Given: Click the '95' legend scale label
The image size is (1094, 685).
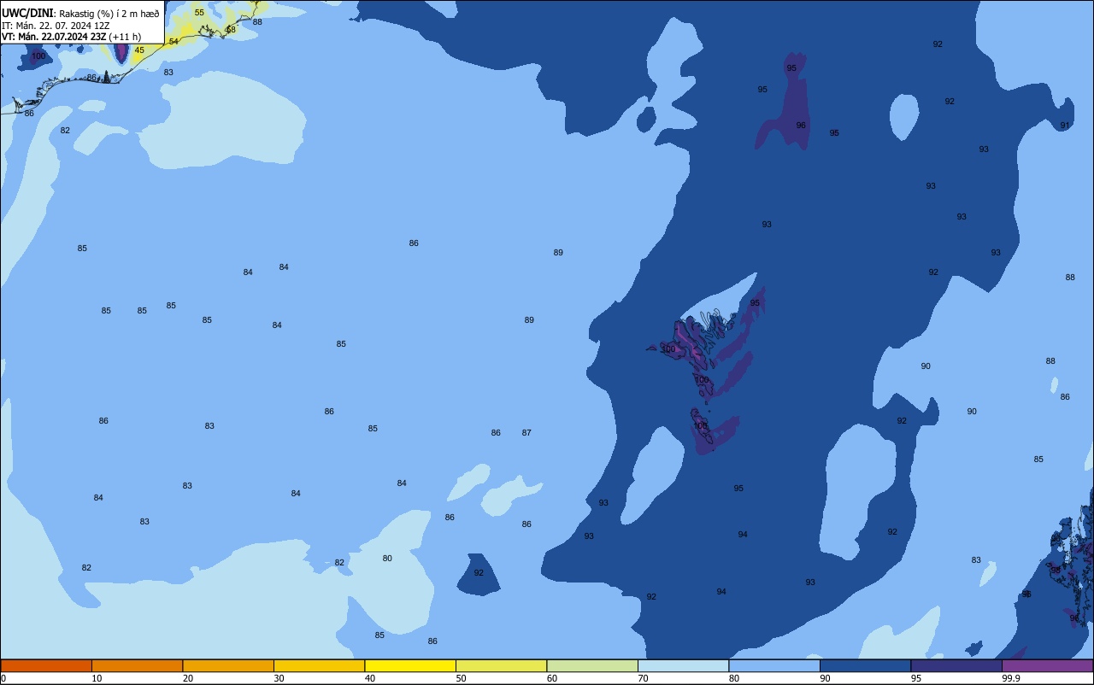Looking at the screenshot, I should [x=916, y=678].
